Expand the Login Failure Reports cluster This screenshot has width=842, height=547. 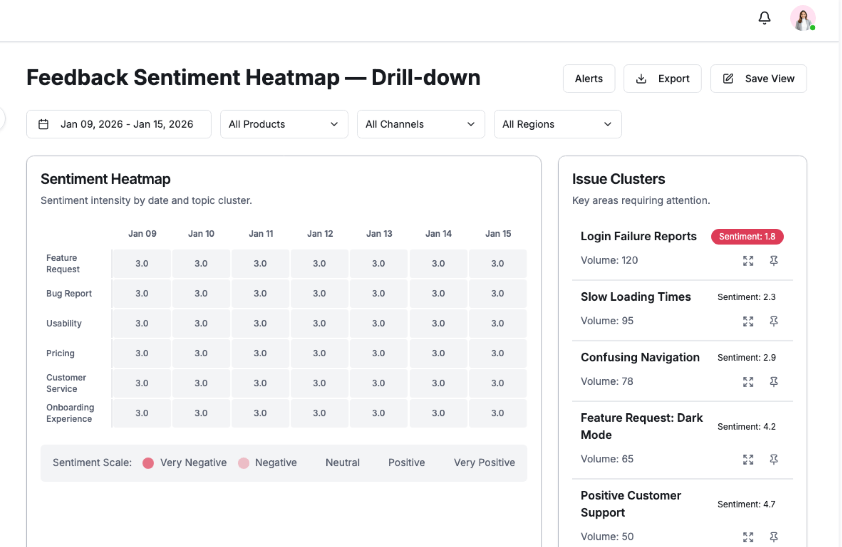[x=748, y=261]
